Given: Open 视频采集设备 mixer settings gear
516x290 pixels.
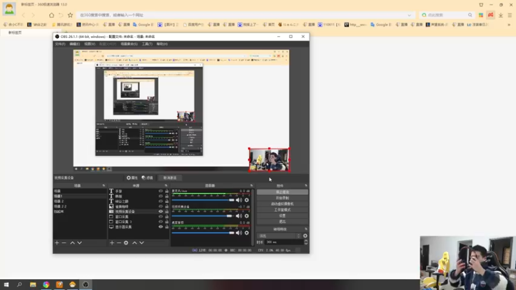Looking at the screenshot, I should (x=247, y=216).
